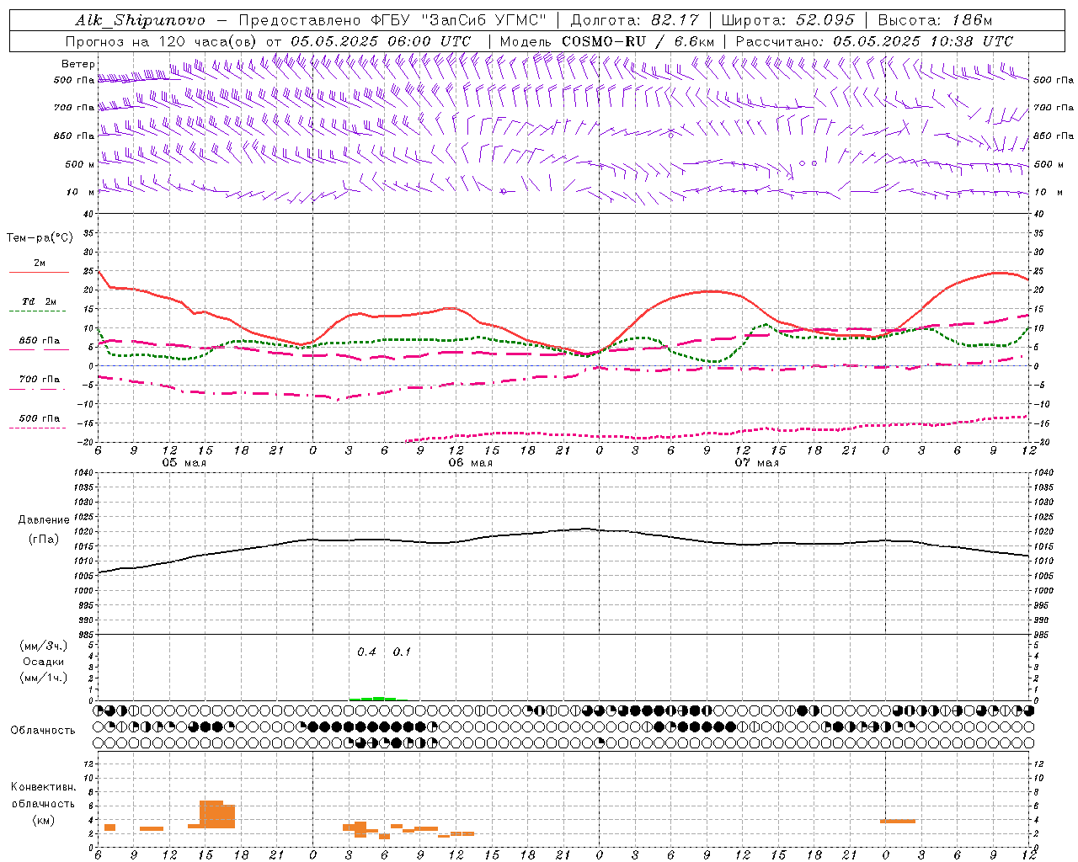The height and width of the screenshot is (862, 1078).
Task: Click the Давление pressure chart label
Action: 44,520
